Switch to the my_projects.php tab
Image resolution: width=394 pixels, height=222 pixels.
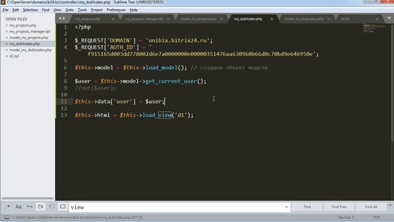click(x=87, y=19)
